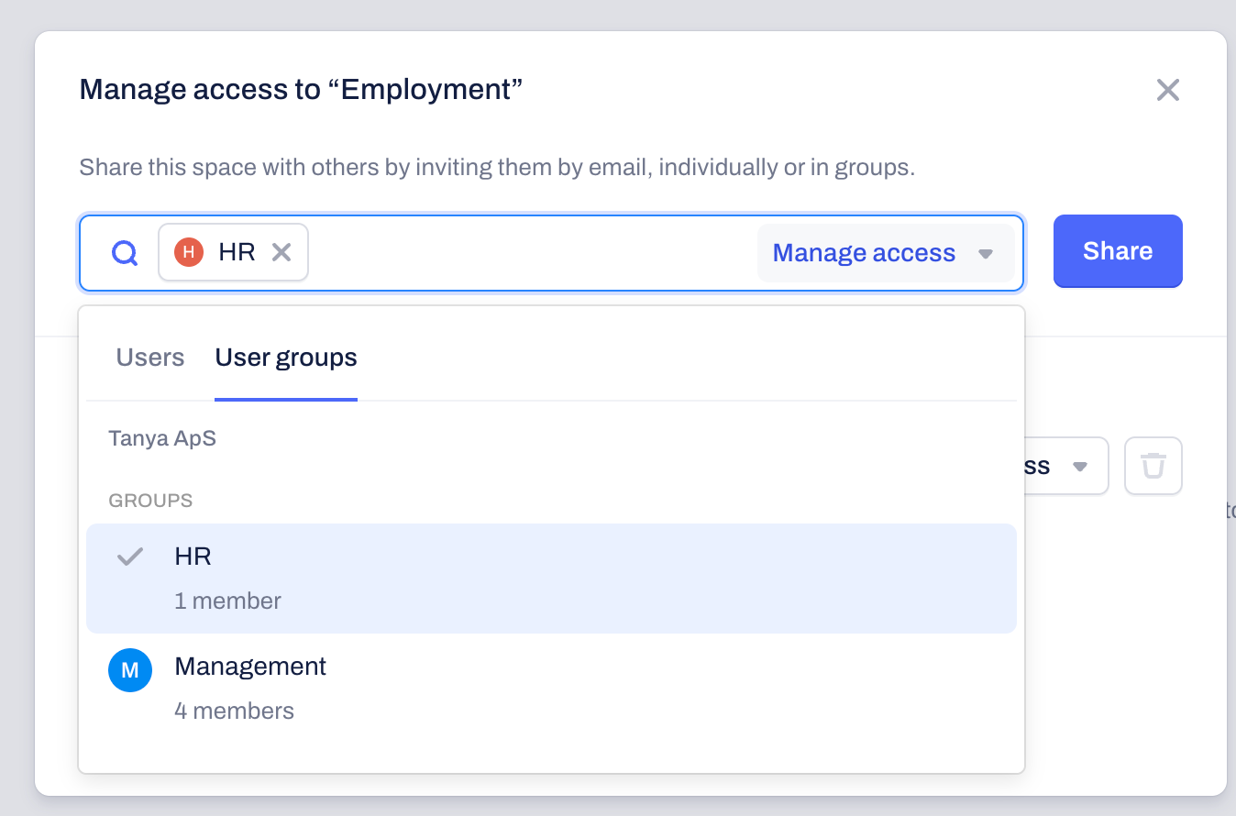The height and width of the screenshot is (816, 1236).
Task: Click the HR chip label in the search box
Action: coord(237,252)
